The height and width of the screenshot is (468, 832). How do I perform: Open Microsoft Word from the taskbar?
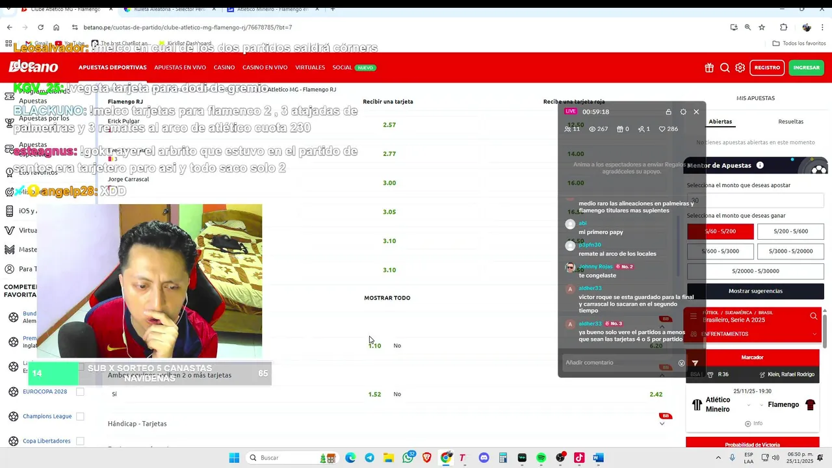(598, 458)
